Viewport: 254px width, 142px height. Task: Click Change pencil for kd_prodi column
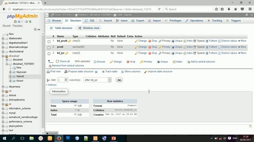point(140,41)
